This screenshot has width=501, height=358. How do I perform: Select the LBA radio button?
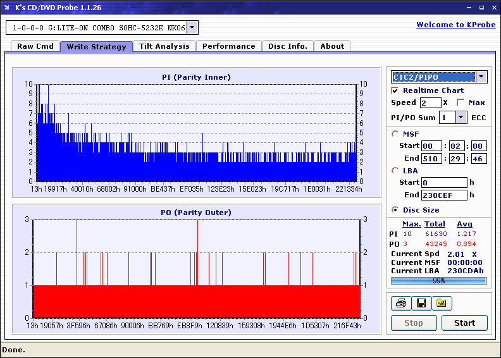395,170
